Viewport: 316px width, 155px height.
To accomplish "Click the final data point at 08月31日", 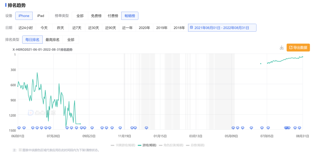I will point(303,57).
